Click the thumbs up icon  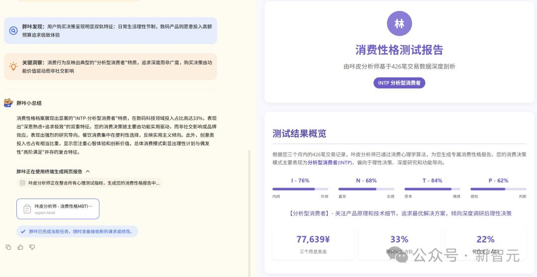20,247
